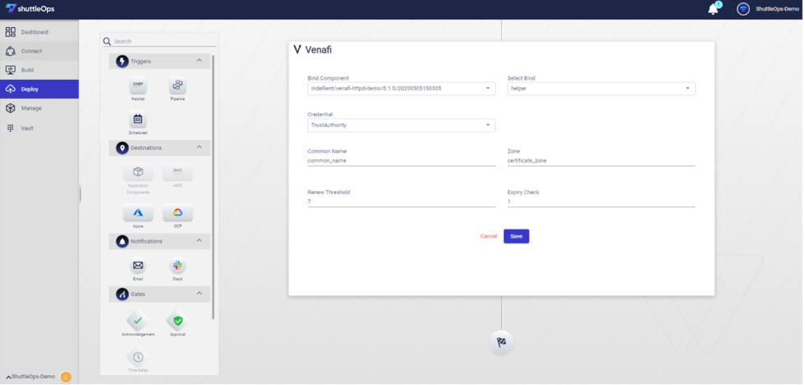Click the orange S organization badge
The height and width of the screenshot is (385, 805).
[x=66, y=378]
